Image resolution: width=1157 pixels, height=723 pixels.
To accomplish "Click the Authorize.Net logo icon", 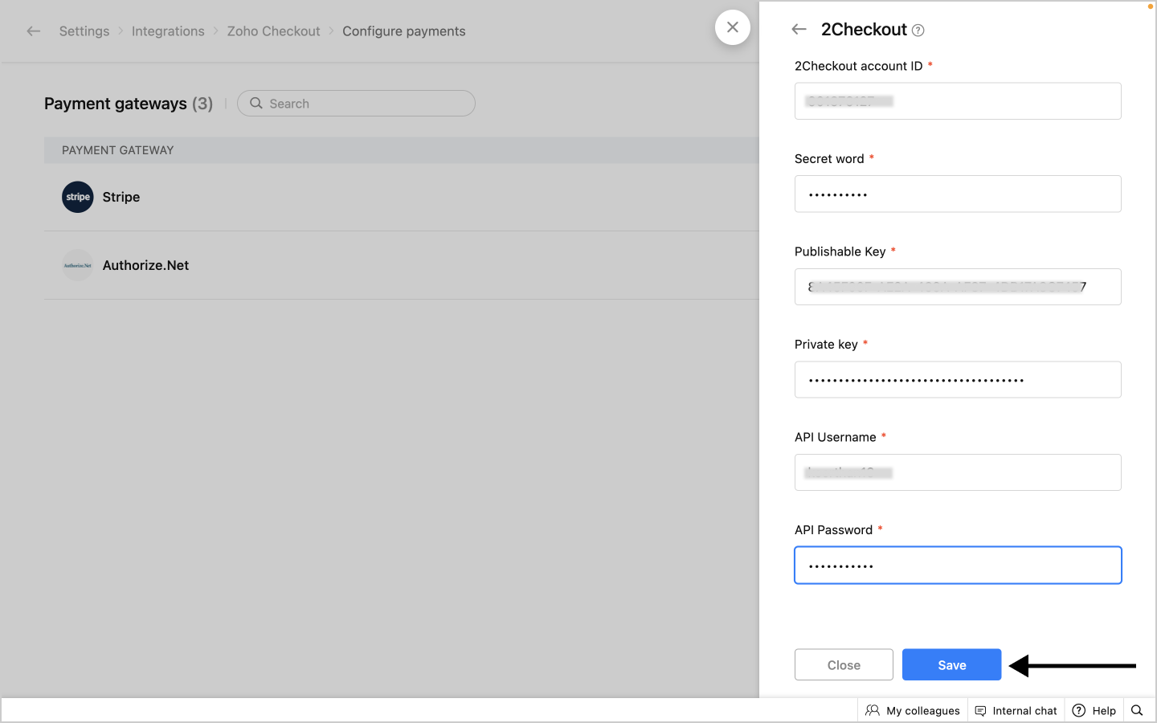I will (78, 265).
